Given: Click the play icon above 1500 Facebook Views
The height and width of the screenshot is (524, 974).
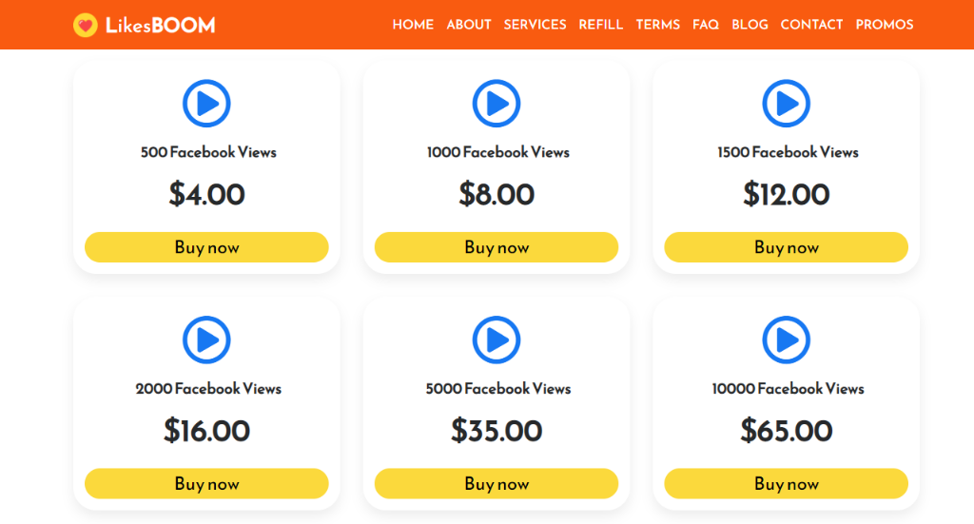Looking at the screenshot, I should [x=786, y=104].
